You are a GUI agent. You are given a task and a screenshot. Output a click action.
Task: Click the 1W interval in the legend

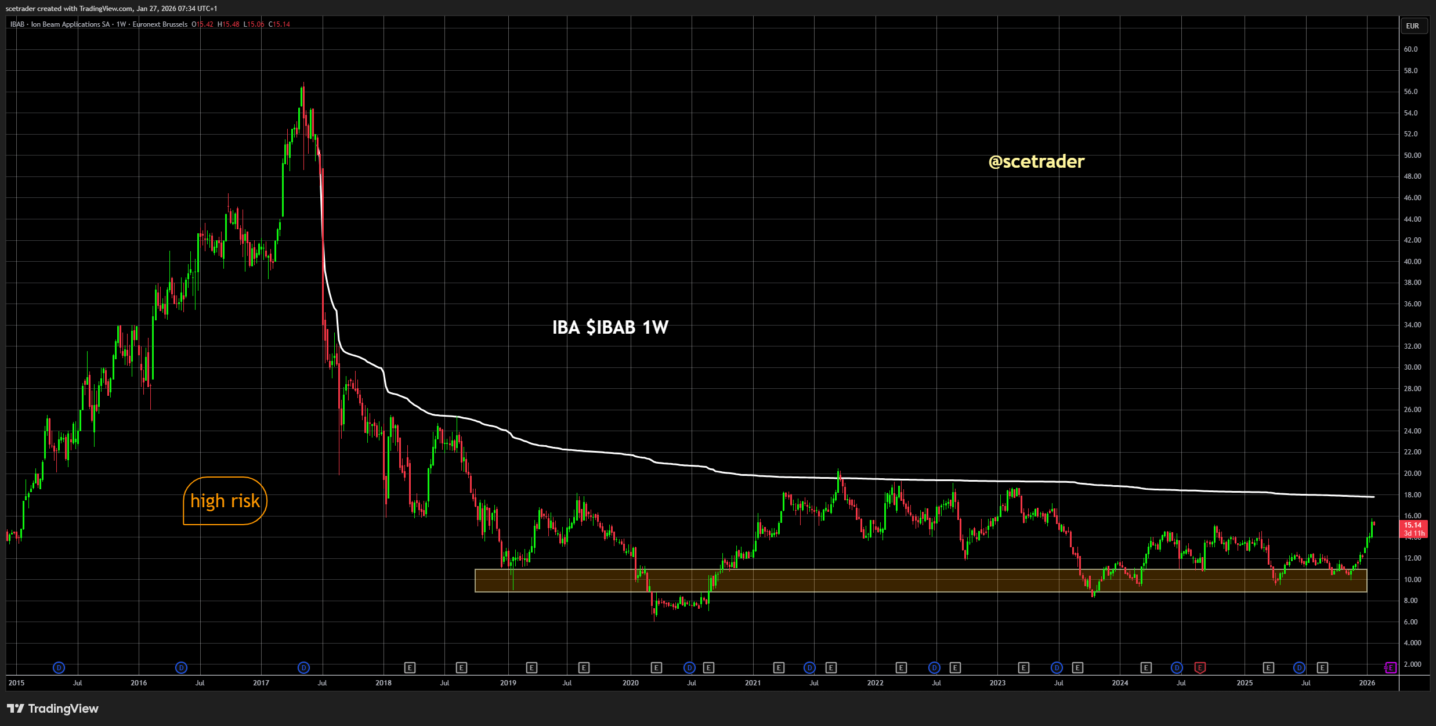(x=121, y=24)
